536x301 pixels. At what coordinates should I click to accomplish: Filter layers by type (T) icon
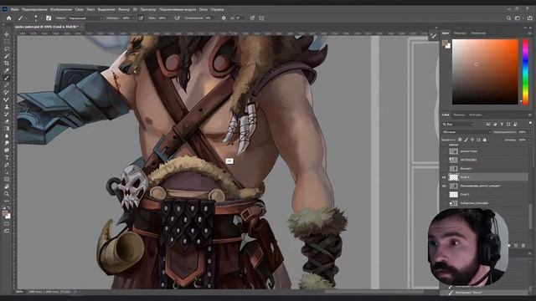pyautogui.click(x=502, y=125)
